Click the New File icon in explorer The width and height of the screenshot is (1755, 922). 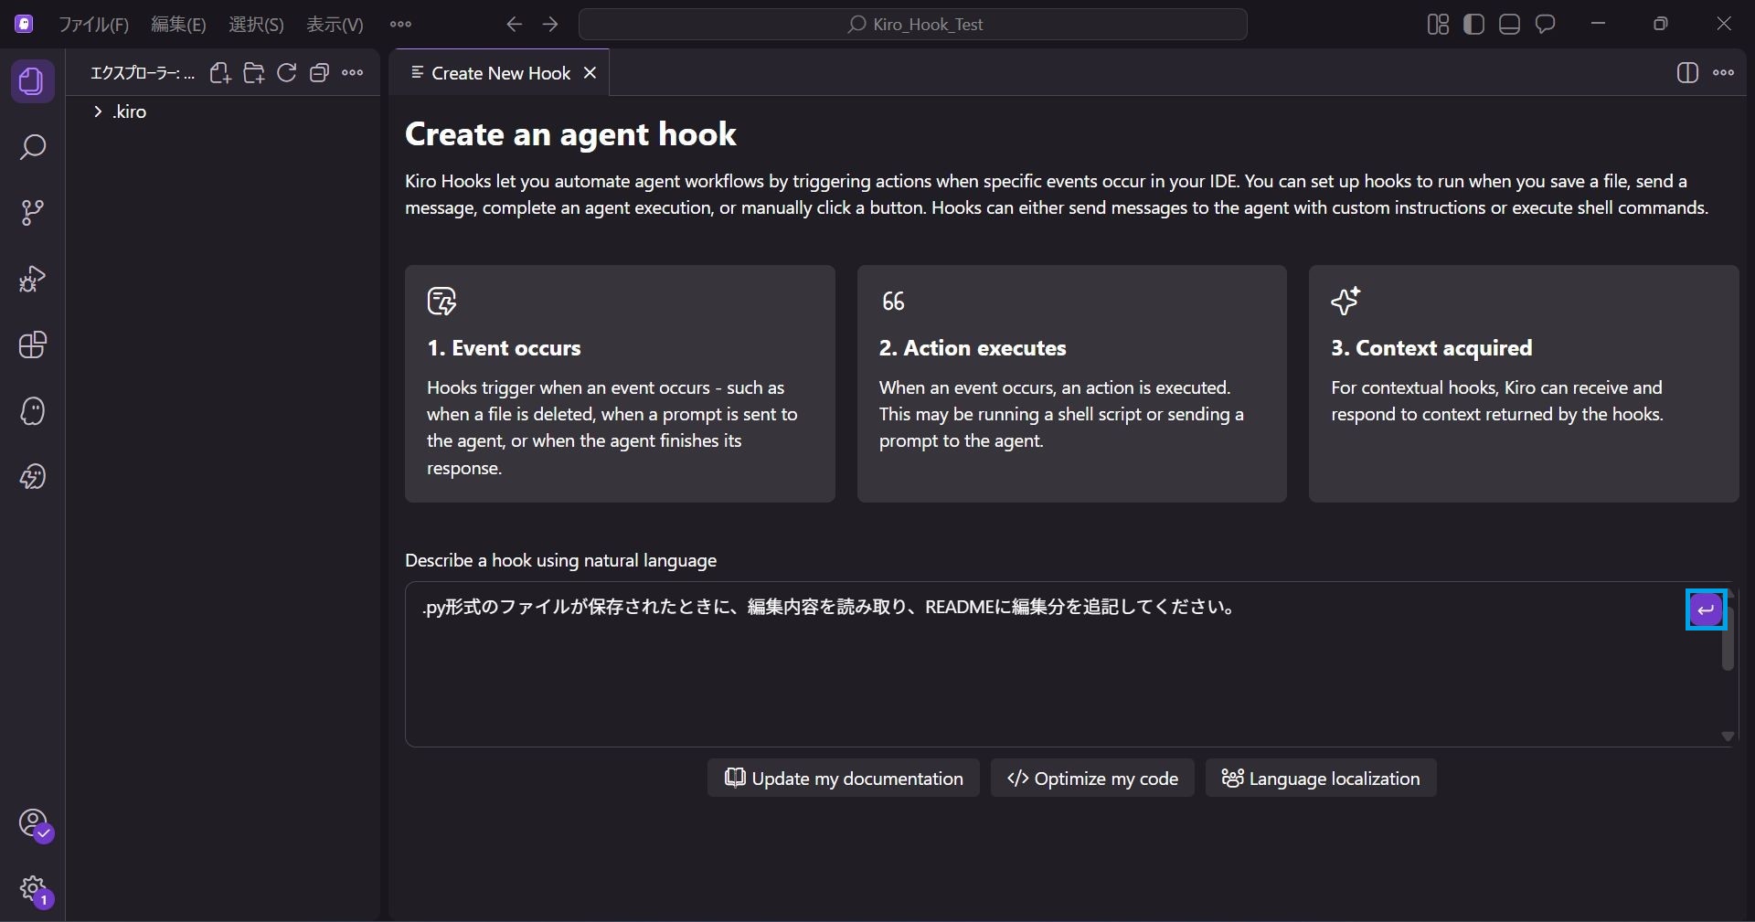tap(220, 73)
